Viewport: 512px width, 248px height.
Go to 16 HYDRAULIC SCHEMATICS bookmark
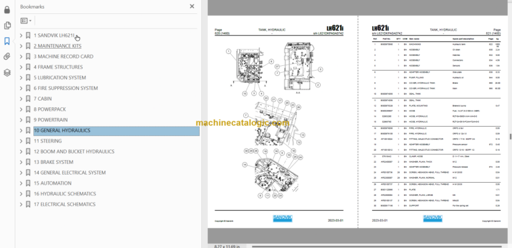(x=65, y=194)
